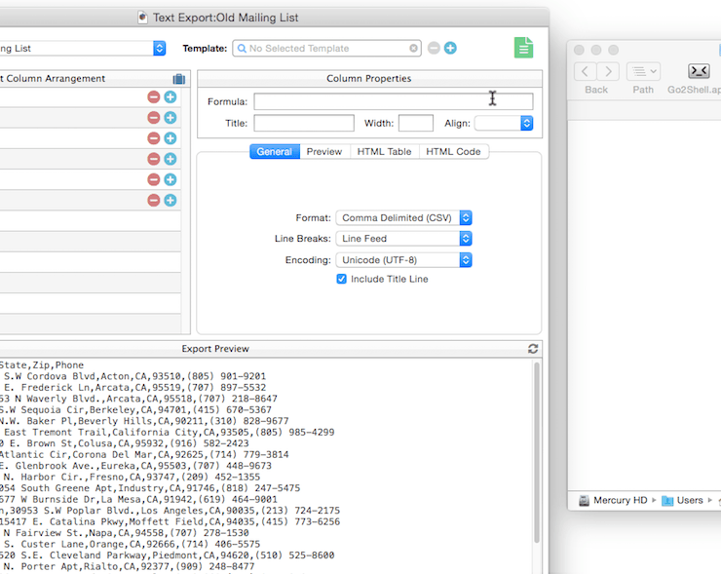Add a column after the third row

click(x=171, y=138)
